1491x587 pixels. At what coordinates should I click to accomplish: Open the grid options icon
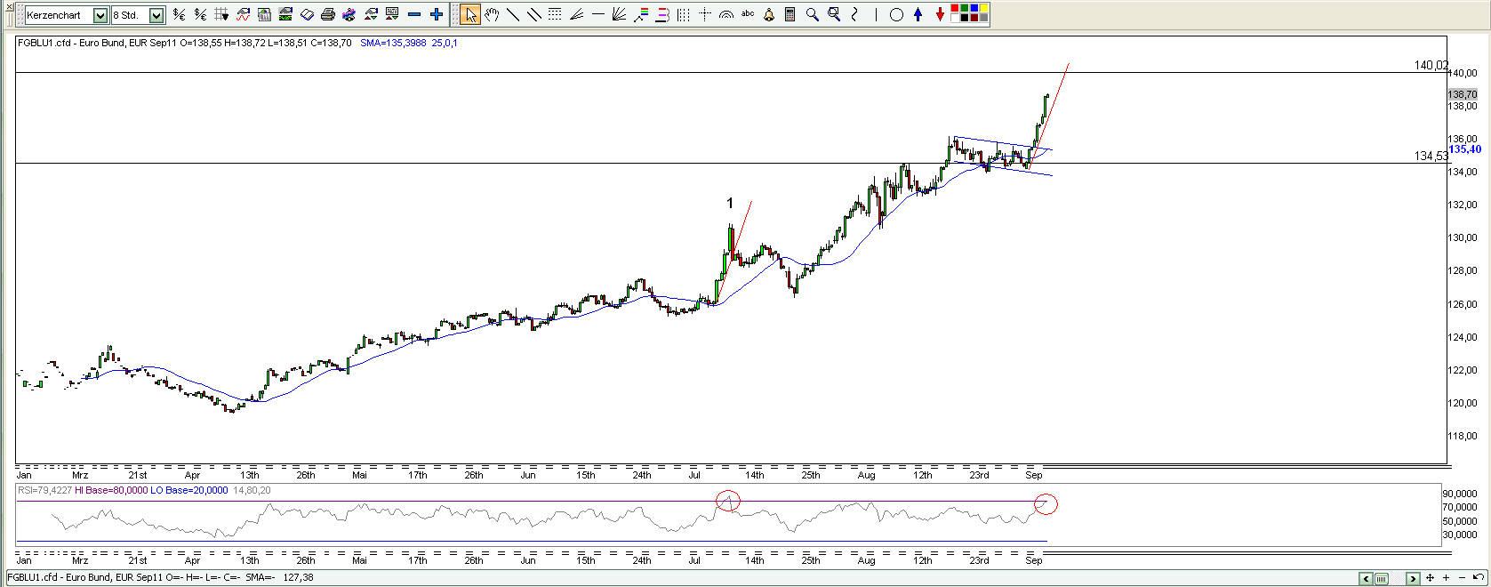pyautogui.click(x=221, y=14)
